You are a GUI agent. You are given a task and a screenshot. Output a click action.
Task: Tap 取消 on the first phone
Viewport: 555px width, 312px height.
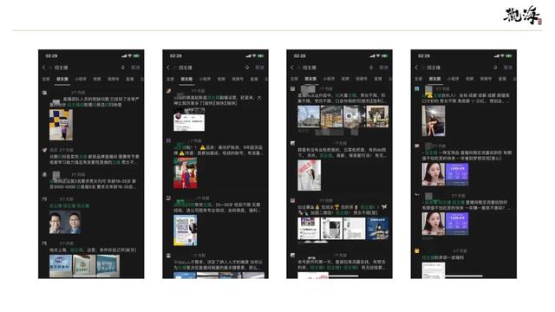tap(135, 68)
